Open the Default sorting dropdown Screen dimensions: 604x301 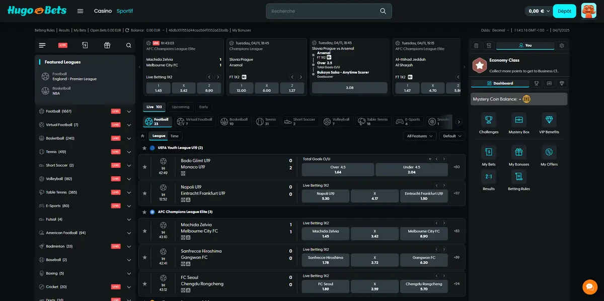pos(451,136)
